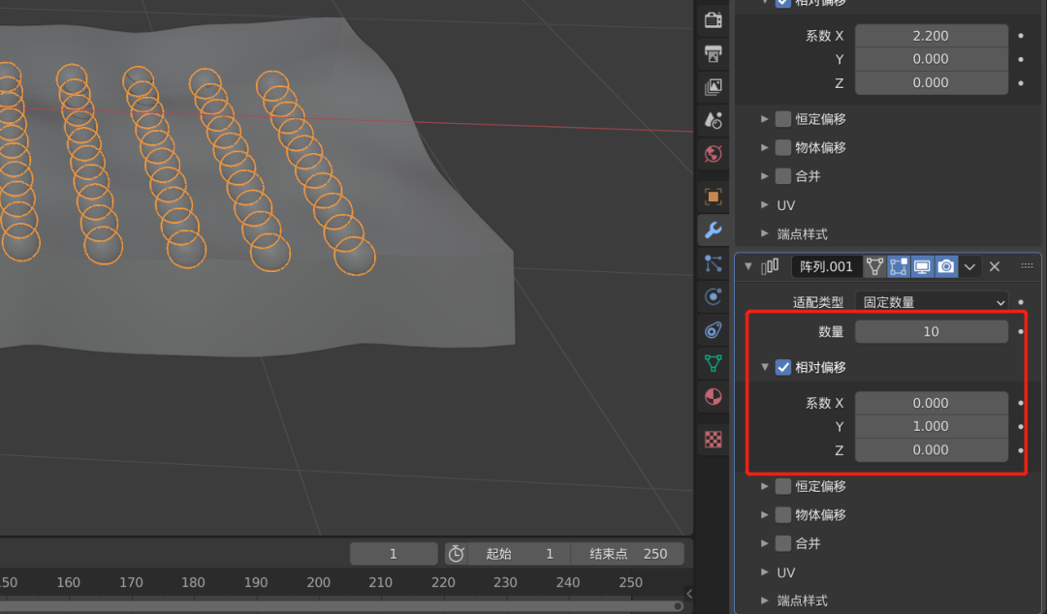Click frame 250 on the timeline ruler

pyautogui.click(x=630, y=583)
